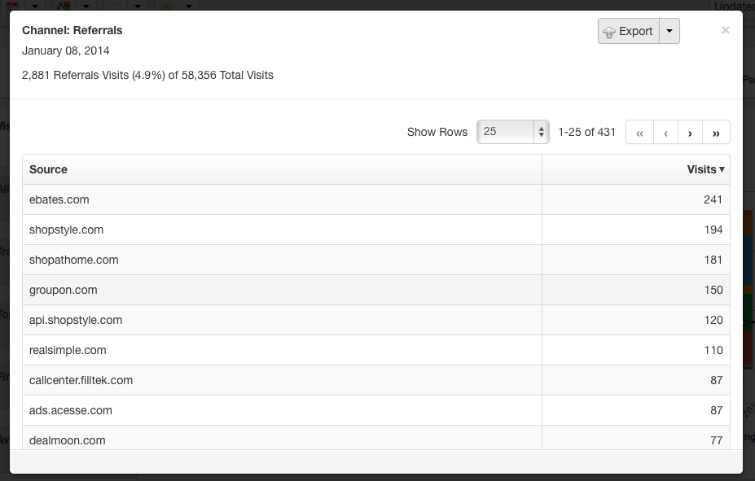Open the Show Rows selector
Image resolution: width=755 pixels, height=481 pixels.
[513, 132]
